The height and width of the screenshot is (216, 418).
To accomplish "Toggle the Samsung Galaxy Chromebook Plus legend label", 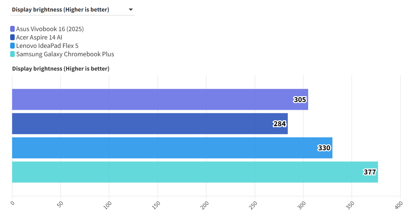I will pos(65,54).
